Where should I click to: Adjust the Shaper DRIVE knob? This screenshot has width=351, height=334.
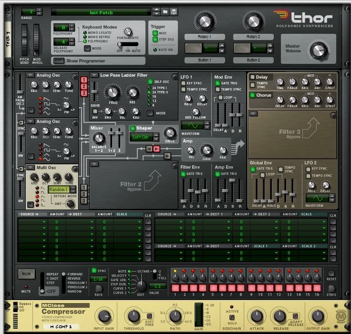coord(170,133)
